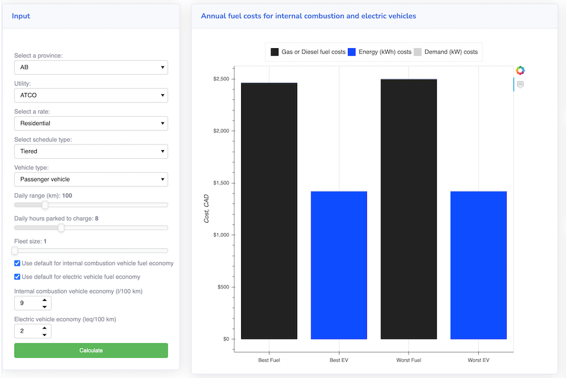Click the black Gas or Diesel legend swatch

(x=275, y=52)
